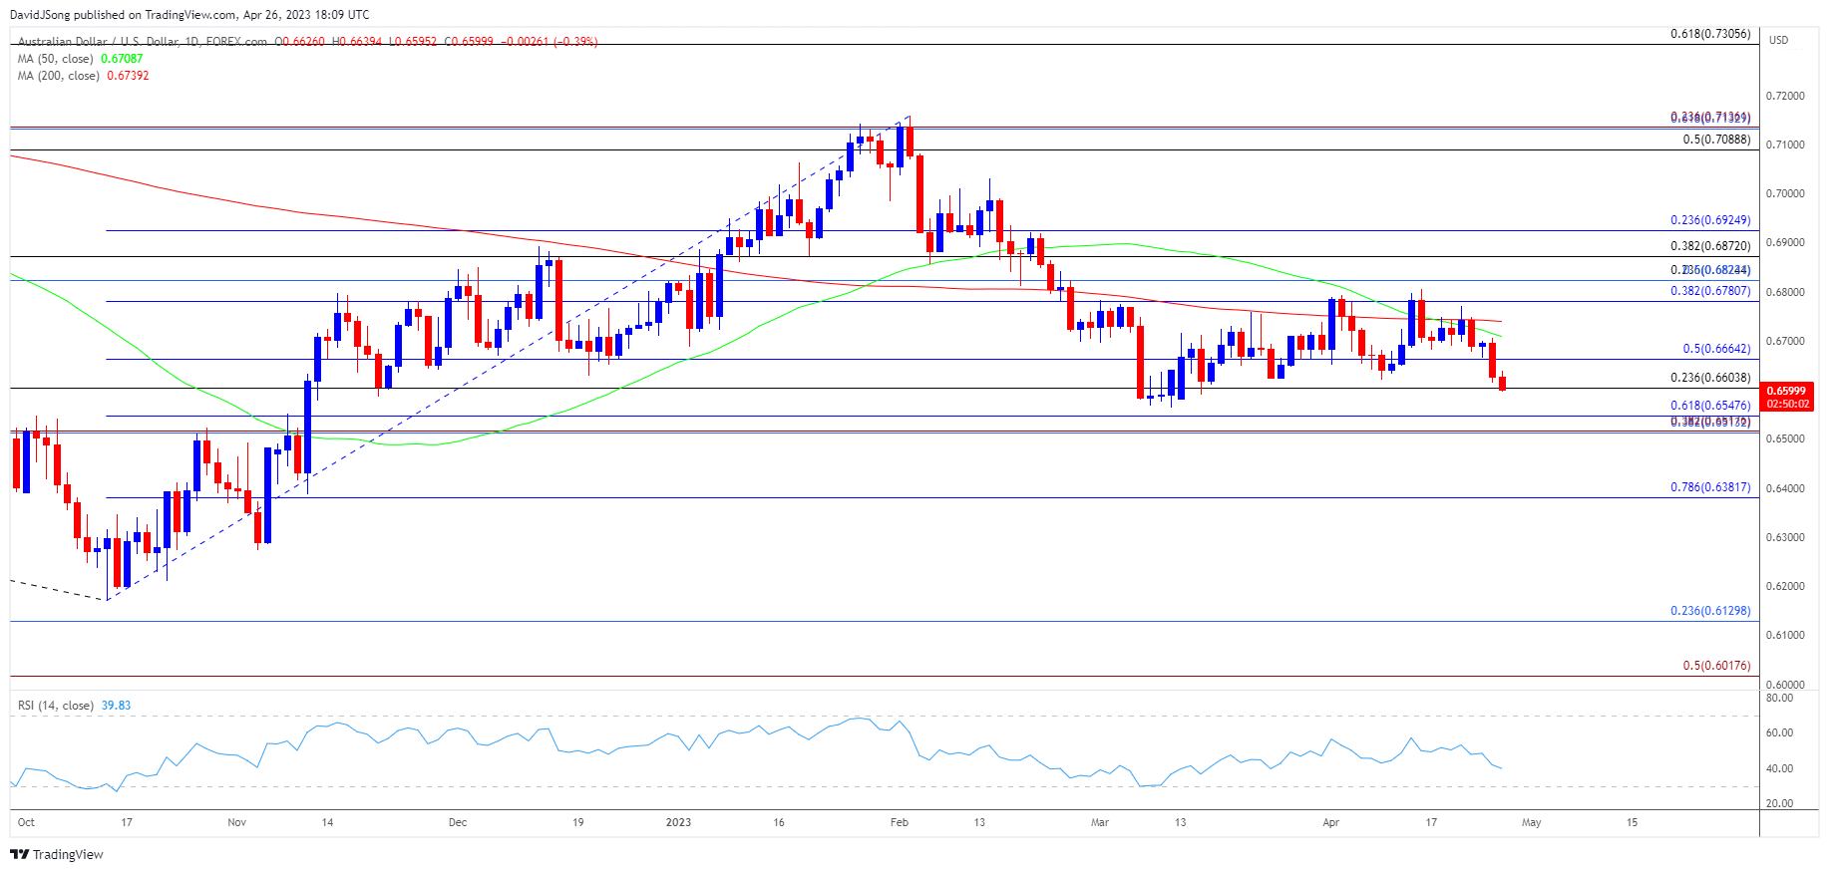Click the USD currency label on price axis
Viewport: 1829px width, 872px height.
1778,40
